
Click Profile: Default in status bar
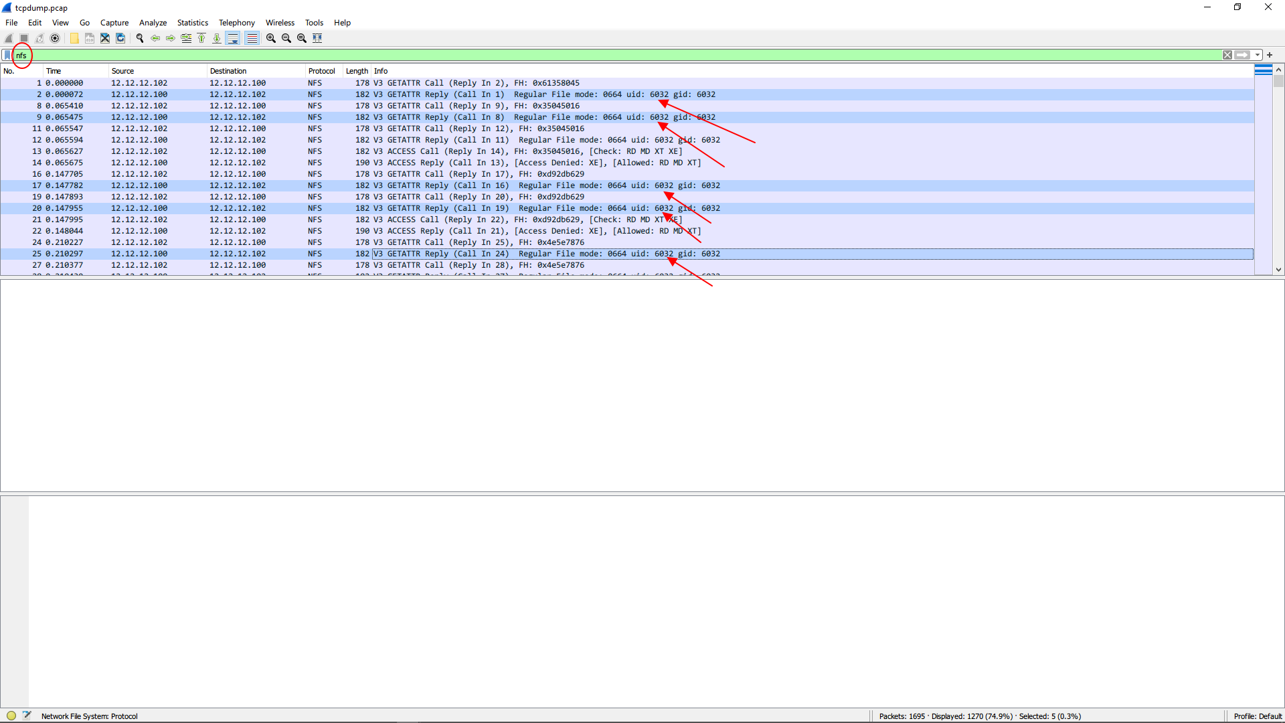point(1258,716)
